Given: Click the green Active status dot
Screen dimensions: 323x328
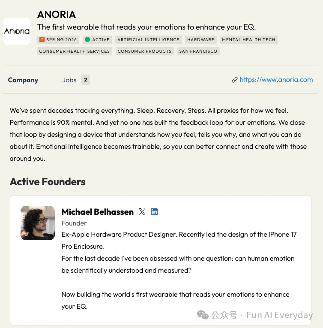Looking at the screenshot, I should (x=87, y=39).
